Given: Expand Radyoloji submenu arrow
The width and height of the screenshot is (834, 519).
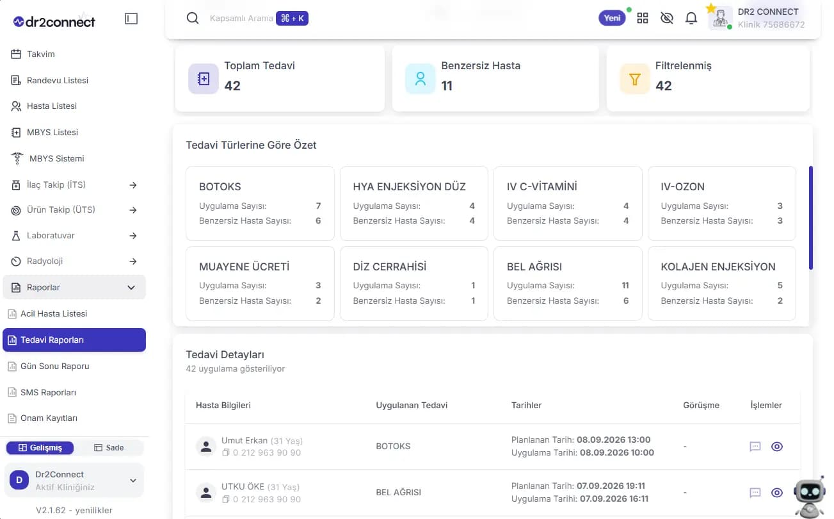Looking at the screenshot, I should (133, 261).
